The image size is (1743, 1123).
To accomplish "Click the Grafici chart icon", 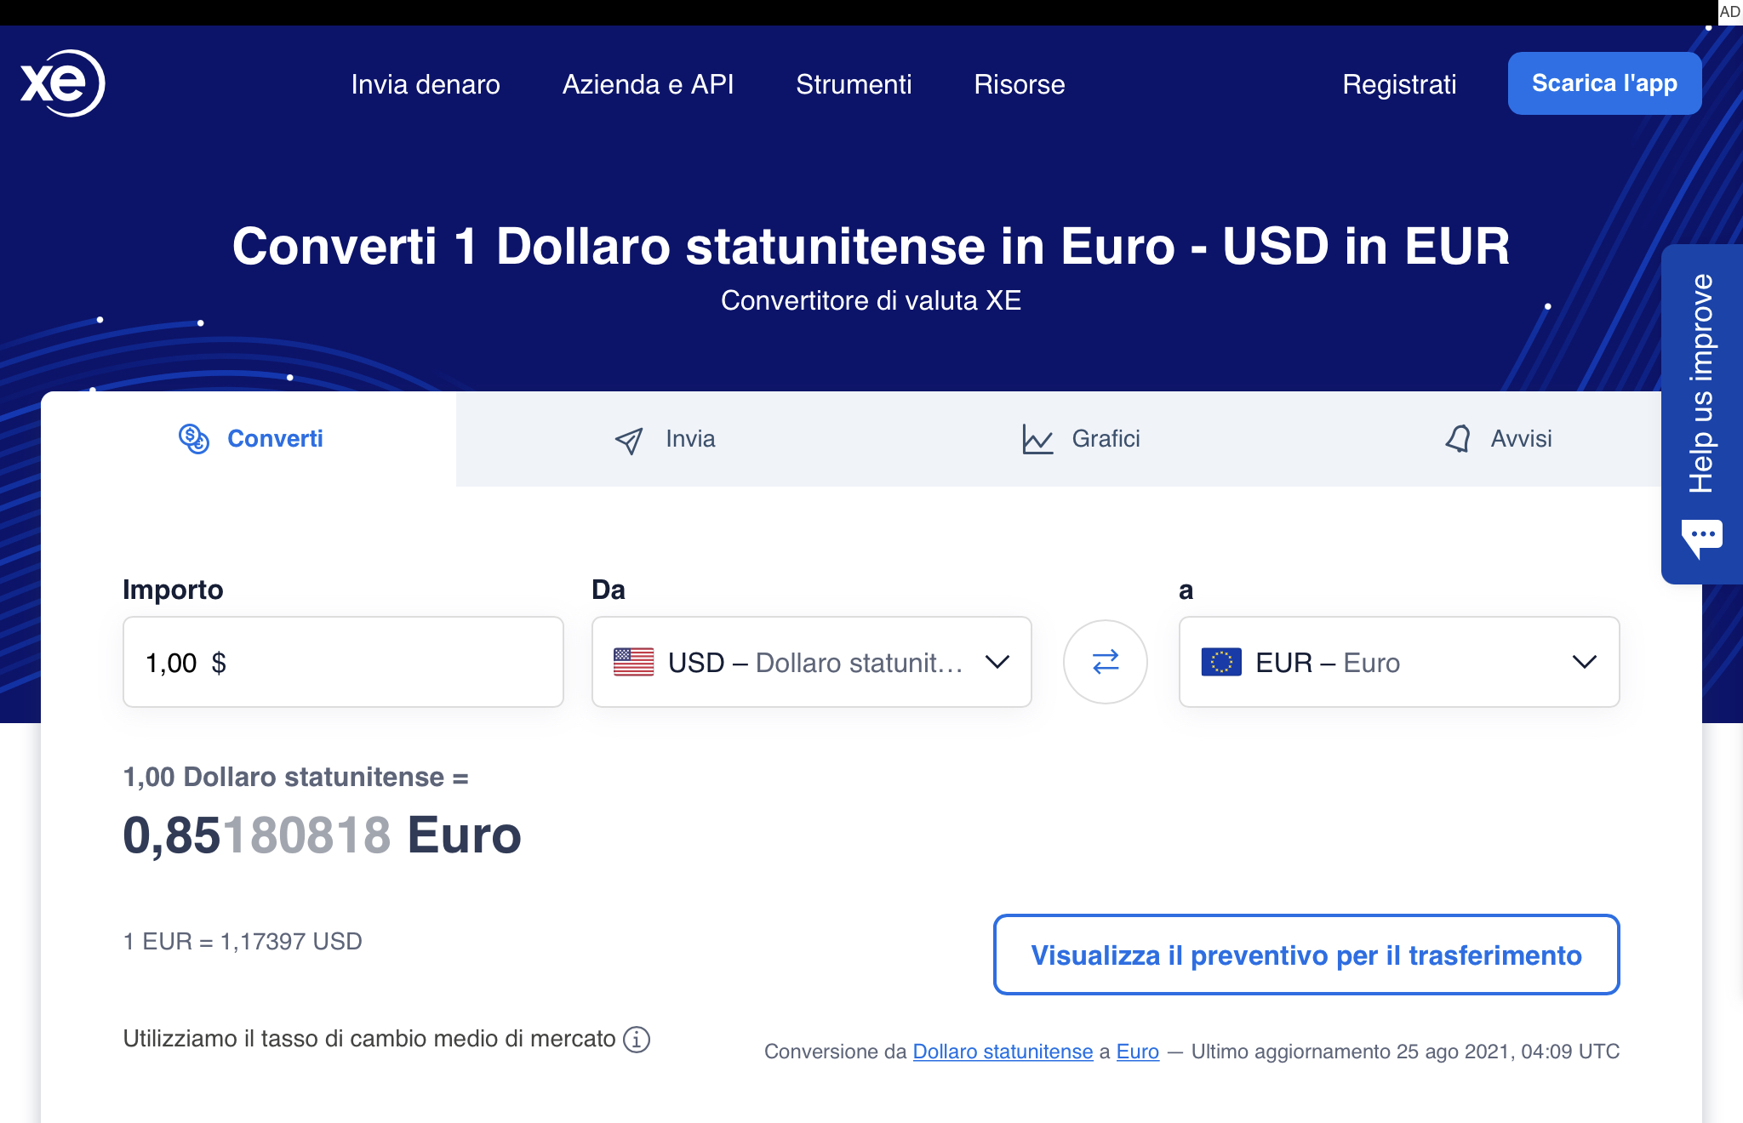I will (1037, 439).
